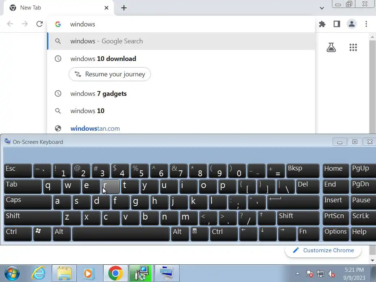Open the Chrome profile avatar icon
The image size is (376, 282).
point(351,24)
